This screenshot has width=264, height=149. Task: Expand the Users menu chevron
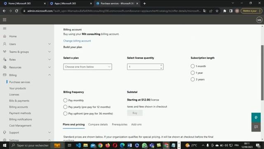pyautogui.click(x=49, y=44)
